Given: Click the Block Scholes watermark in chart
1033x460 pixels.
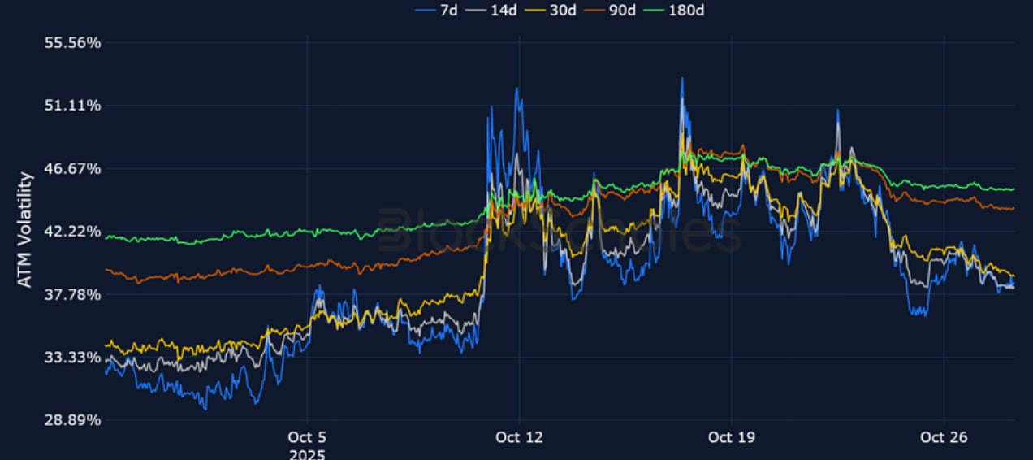Looking at the screenshot, I should coord(559,230).
